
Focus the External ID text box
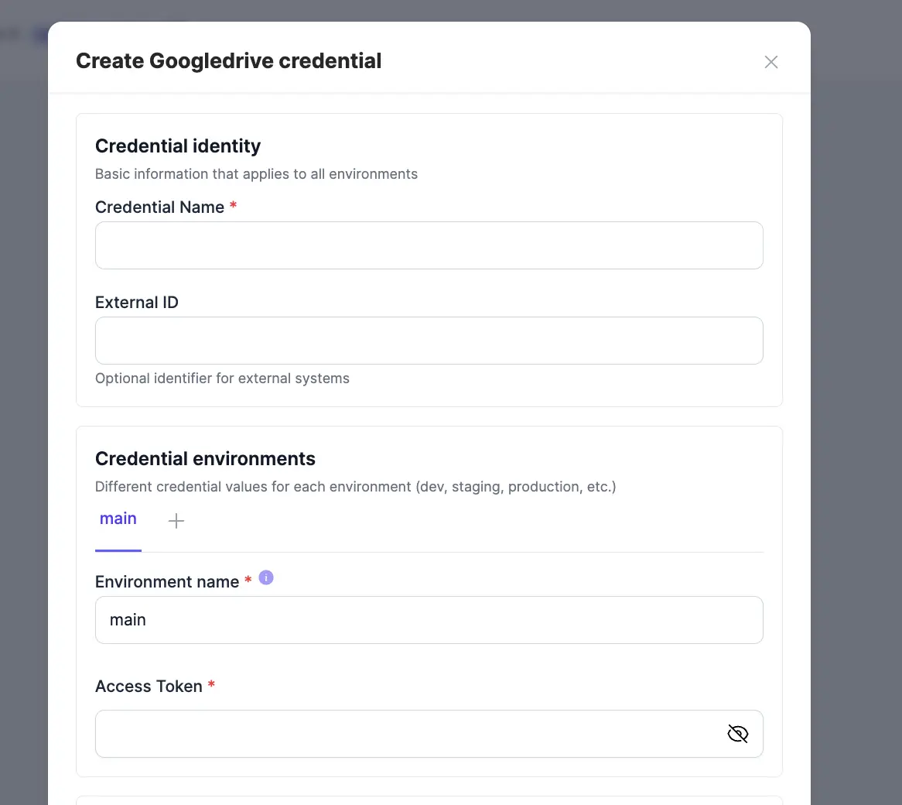pyautogui.click(x=429, y=341)
